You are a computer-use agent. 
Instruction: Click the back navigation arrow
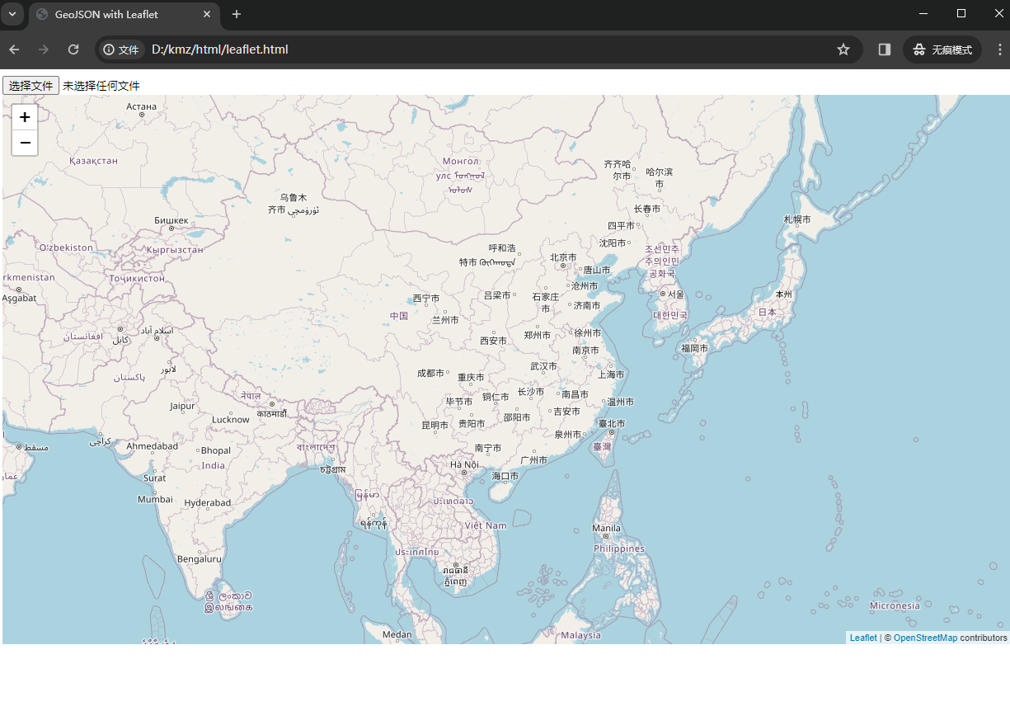click(x=13, y=49)
